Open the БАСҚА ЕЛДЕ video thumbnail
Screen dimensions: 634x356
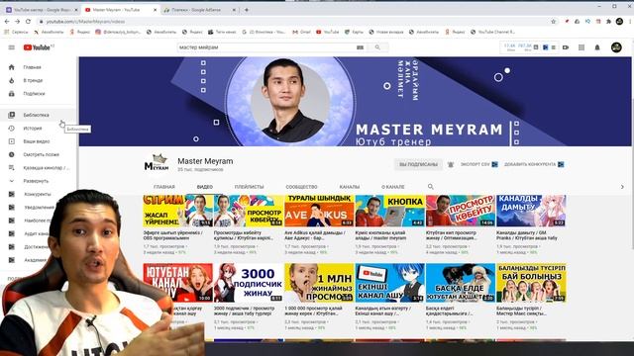click(x=460, y=283)
